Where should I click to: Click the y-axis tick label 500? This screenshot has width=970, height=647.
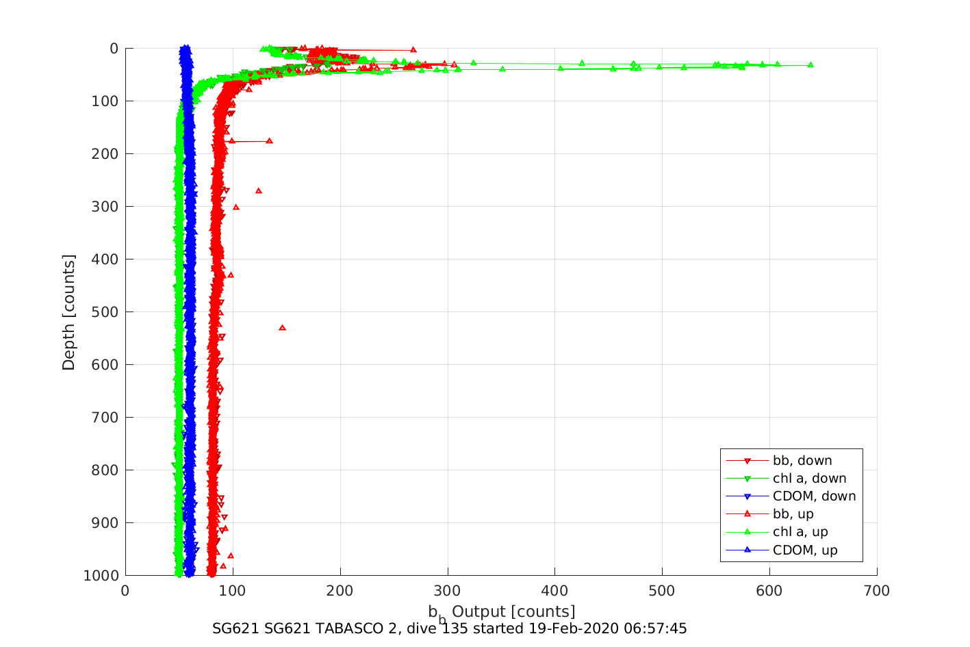[105, 312]
